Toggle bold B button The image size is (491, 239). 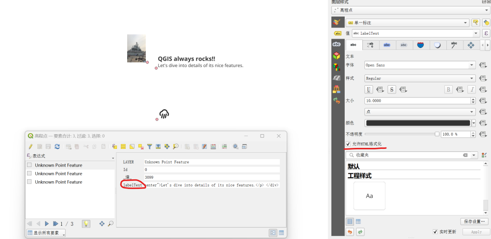(x=448, y=90)
